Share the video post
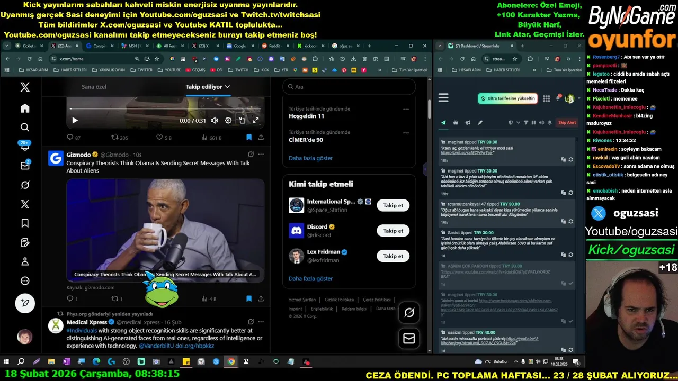Viewport: 678px width, 381px height. (x=261, y=137)
